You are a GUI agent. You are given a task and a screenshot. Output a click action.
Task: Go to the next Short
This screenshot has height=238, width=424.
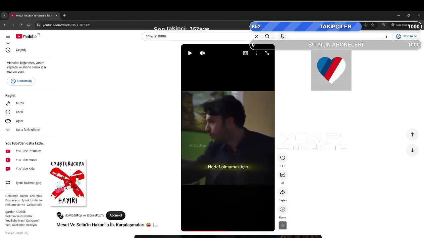point(412,150)
